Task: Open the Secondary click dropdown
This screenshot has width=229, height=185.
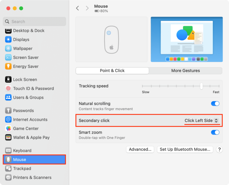Action: pyautogui.click(x=202, y=121)
